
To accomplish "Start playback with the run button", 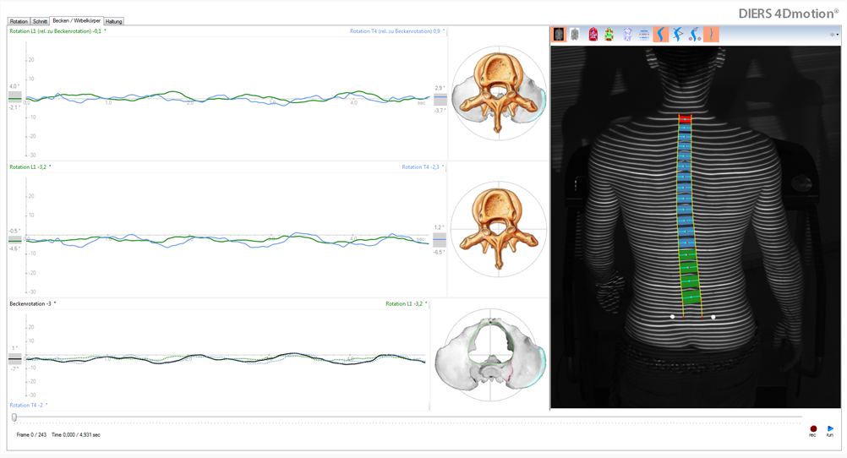I will (829, 429).
